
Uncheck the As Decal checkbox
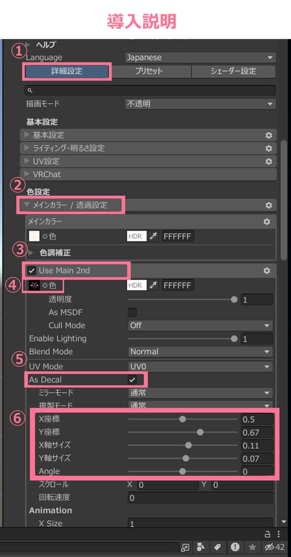pyautogui.click(x=132, y=380)
